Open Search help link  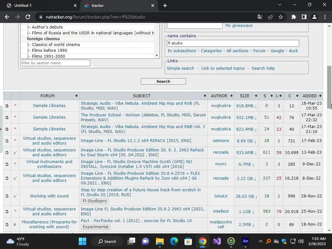[263, 68]
